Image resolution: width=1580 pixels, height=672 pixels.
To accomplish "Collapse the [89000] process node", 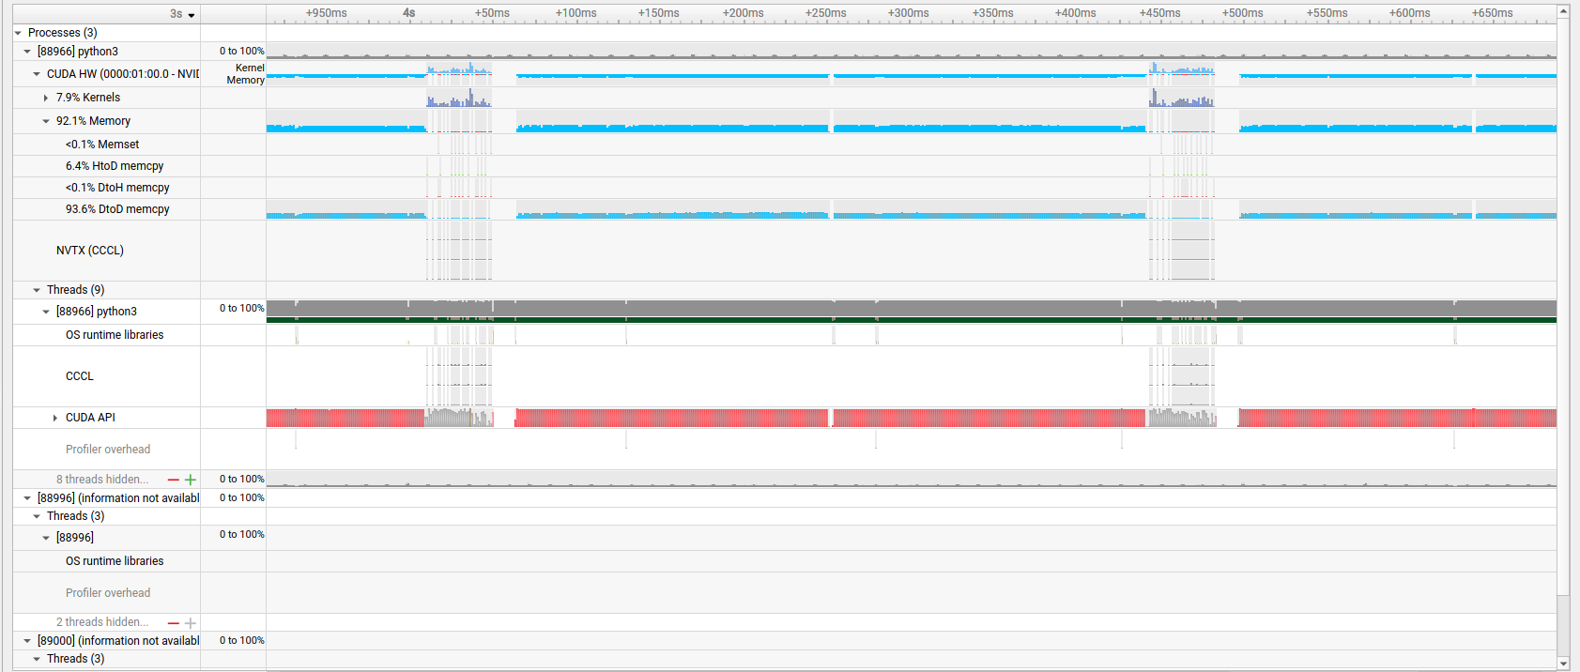I will point(27,641).
